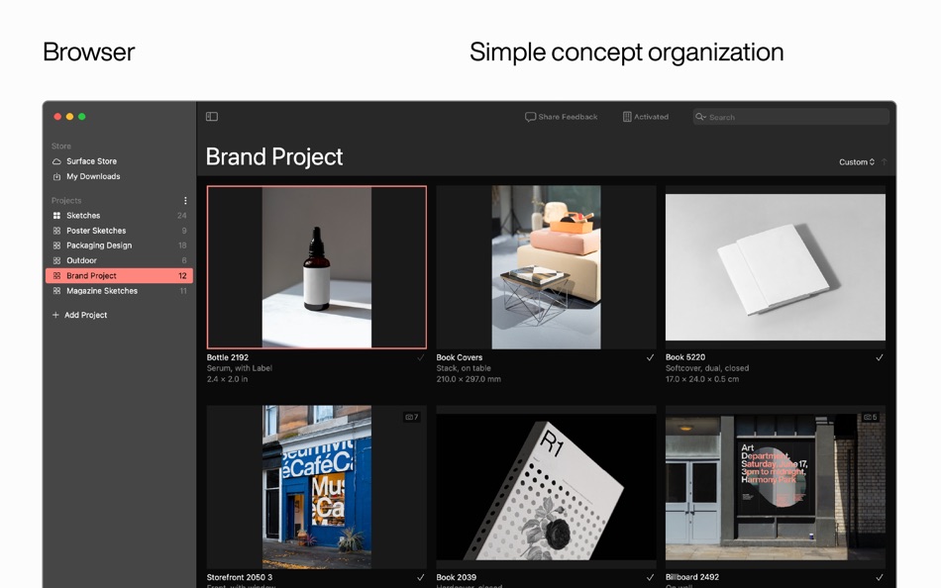941x588 pixels.
Task: Click the 'Billboard 2492' title text
Action: point(692,577)
